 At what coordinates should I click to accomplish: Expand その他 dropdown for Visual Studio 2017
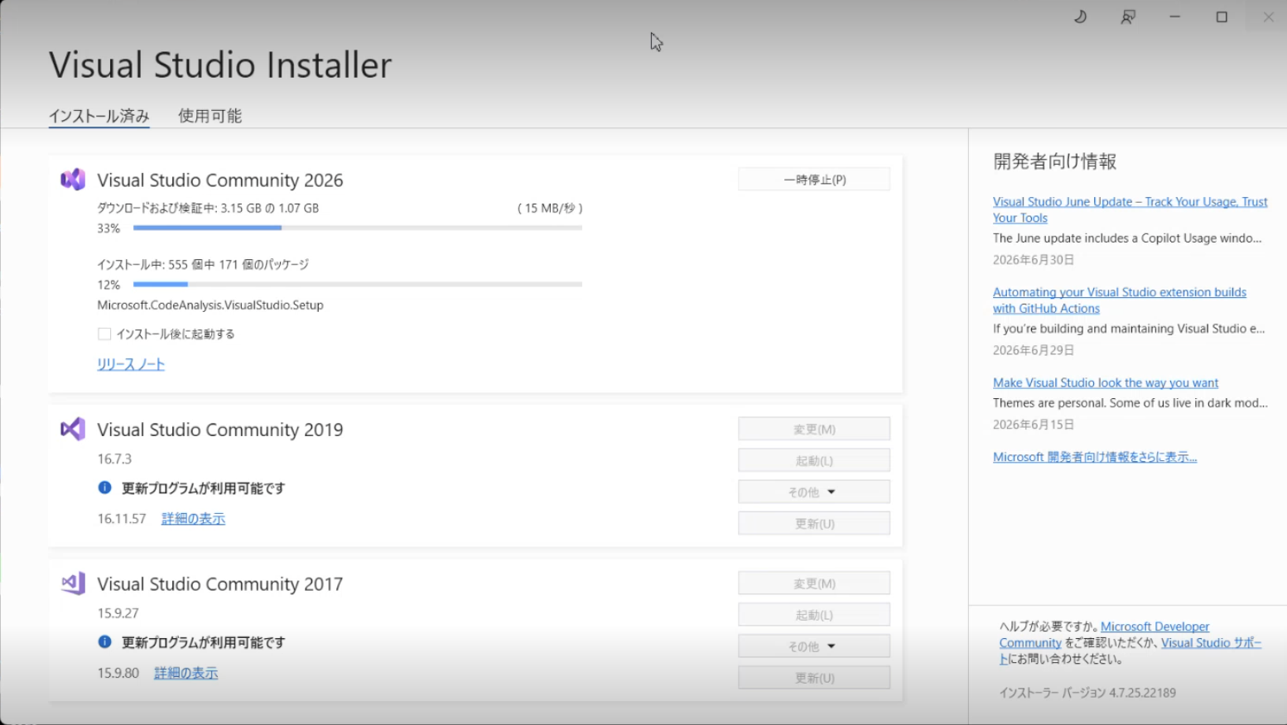pos(814,646)
